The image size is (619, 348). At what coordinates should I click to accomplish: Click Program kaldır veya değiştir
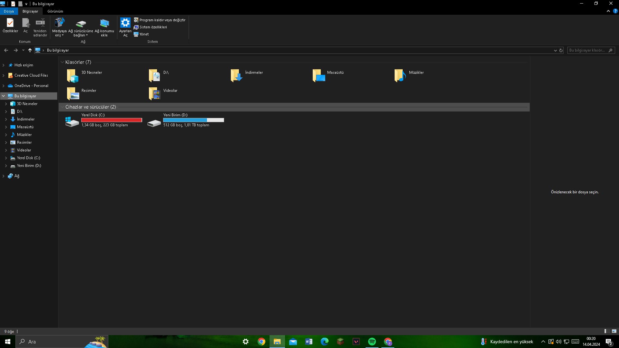point(160,20)
